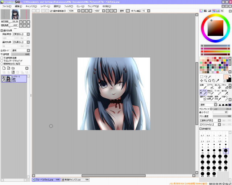Hide レイヤー1 with the eye icon

[x=3, y=77]
